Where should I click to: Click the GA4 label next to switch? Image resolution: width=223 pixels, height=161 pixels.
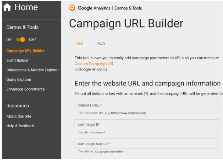33,40
